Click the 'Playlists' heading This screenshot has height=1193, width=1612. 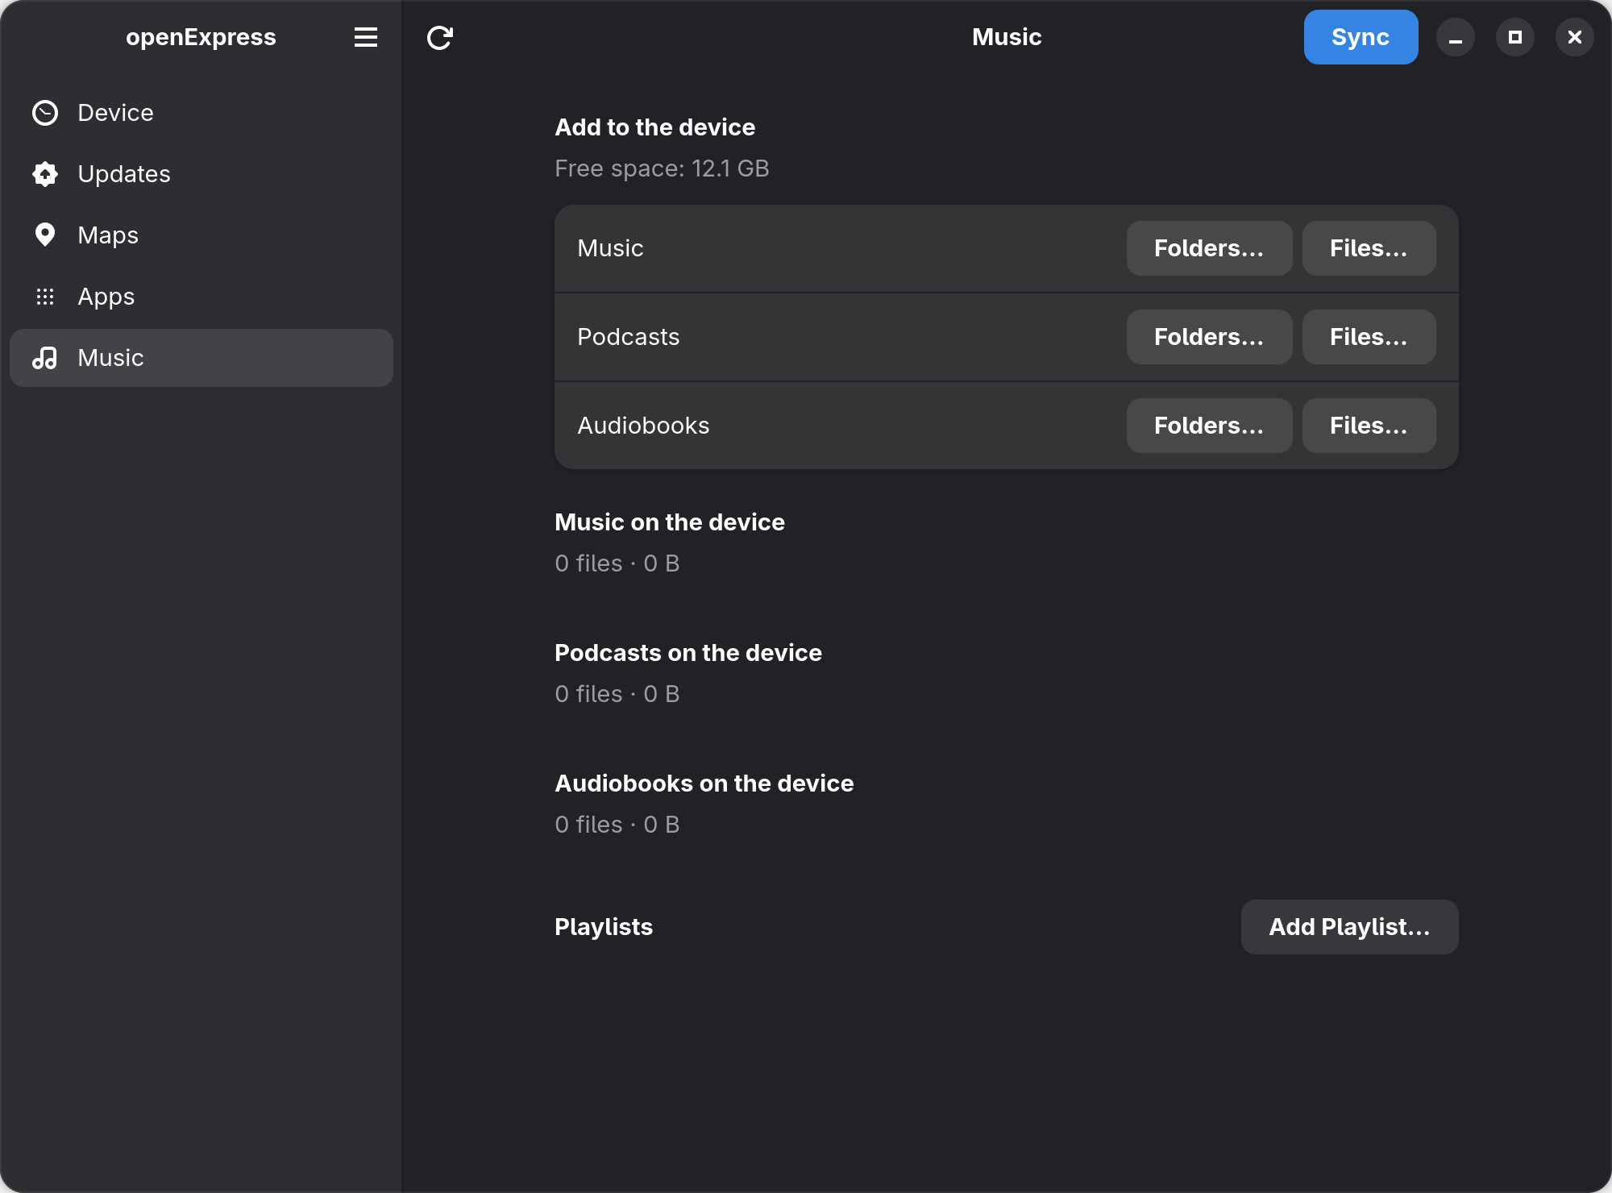604,927
